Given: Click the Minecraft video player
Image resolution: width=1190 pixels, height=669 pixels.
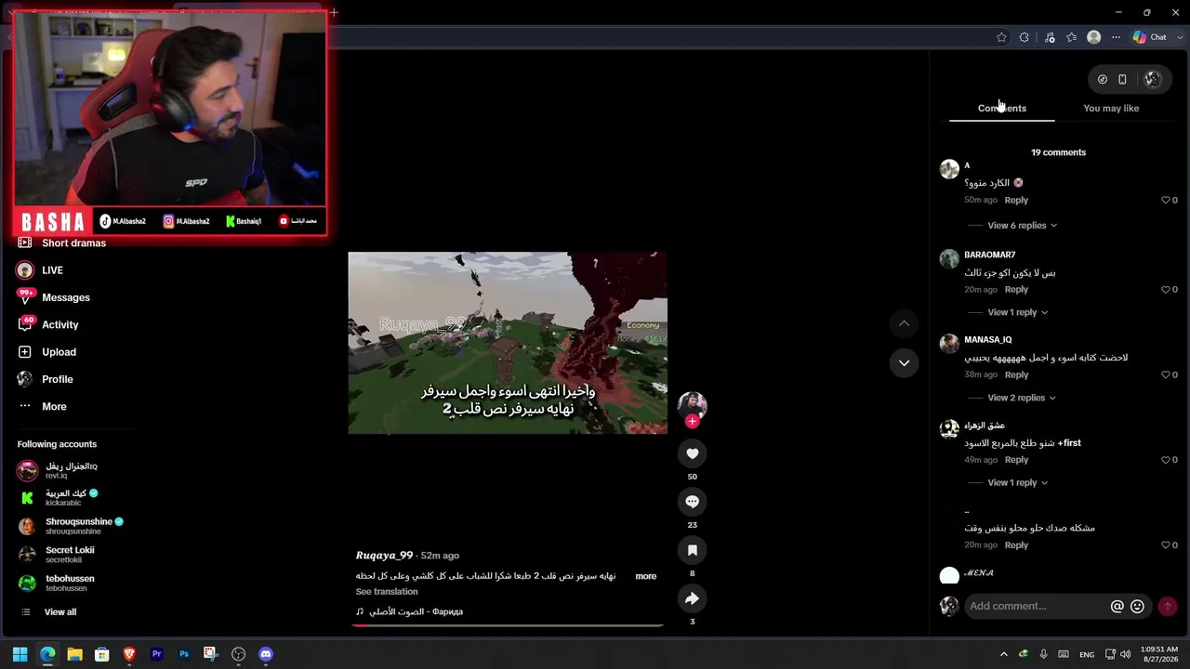Looking at the screenshot, I should pos(508,343).
